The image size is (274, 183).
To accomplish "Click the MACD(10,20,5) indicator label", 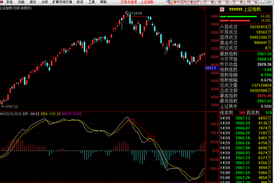I will 11,114.
